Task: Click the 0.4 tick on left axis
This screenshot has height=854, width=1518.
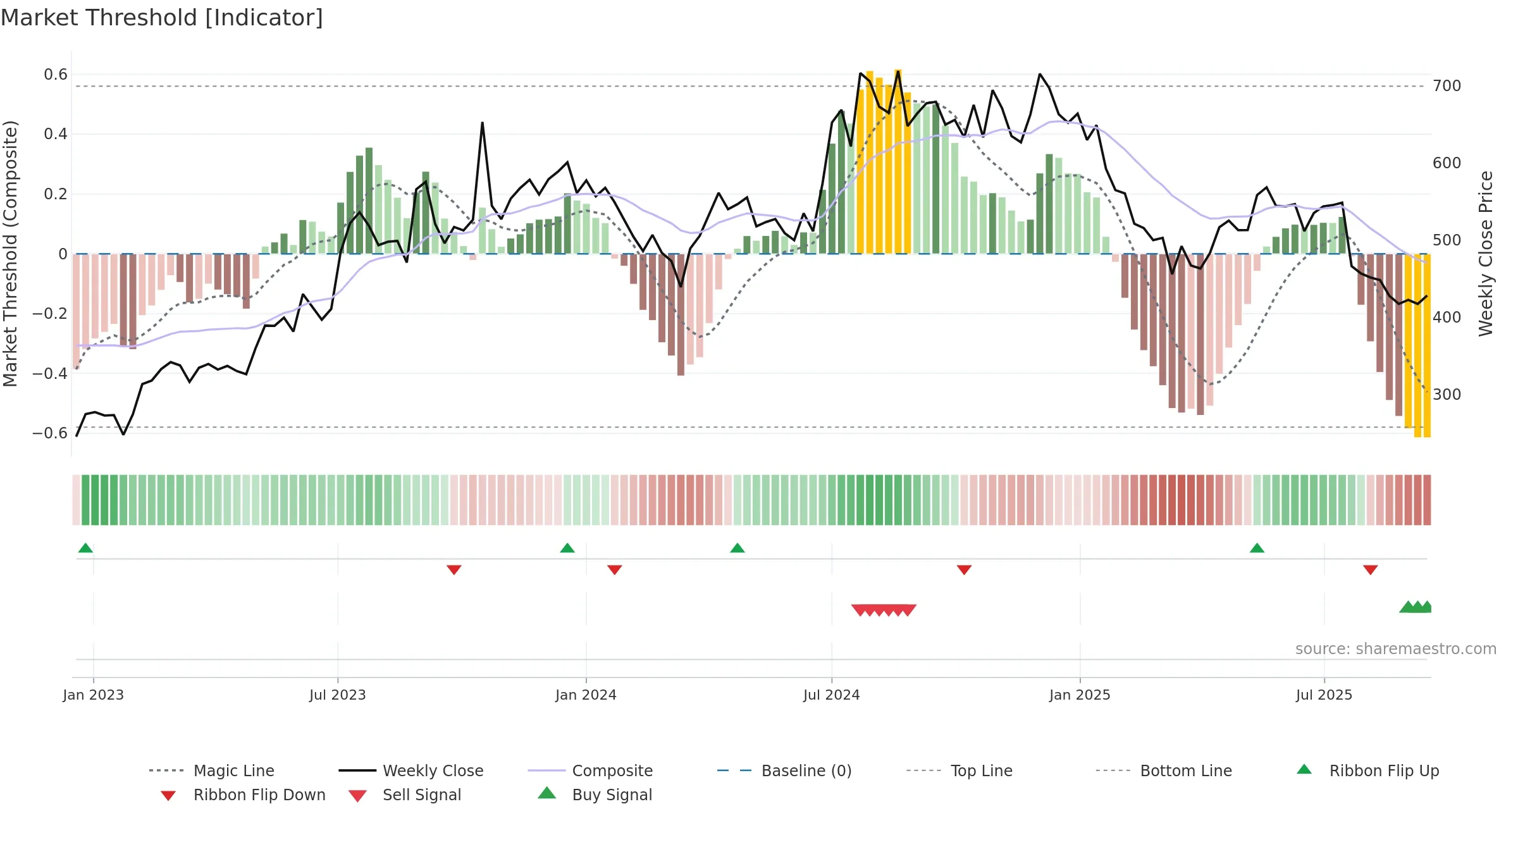Action: 56,134
